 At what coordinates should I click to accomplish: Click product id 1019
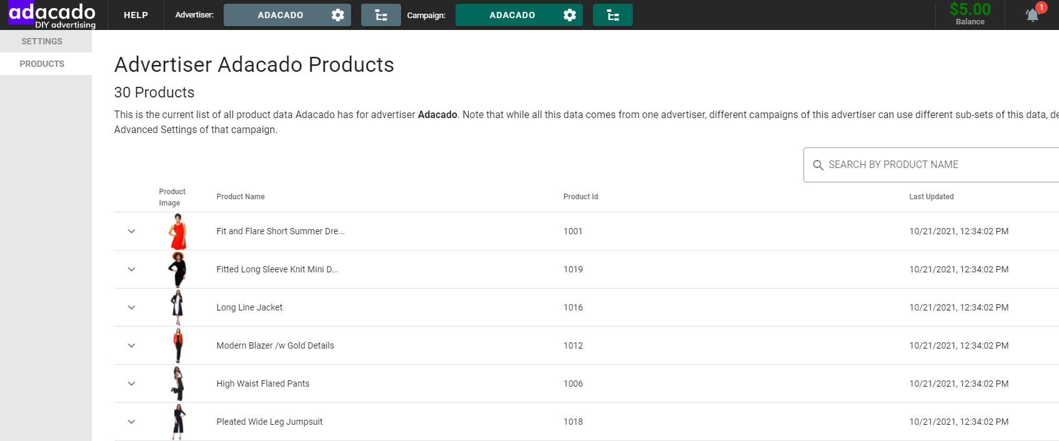click(x=573, y=269)
